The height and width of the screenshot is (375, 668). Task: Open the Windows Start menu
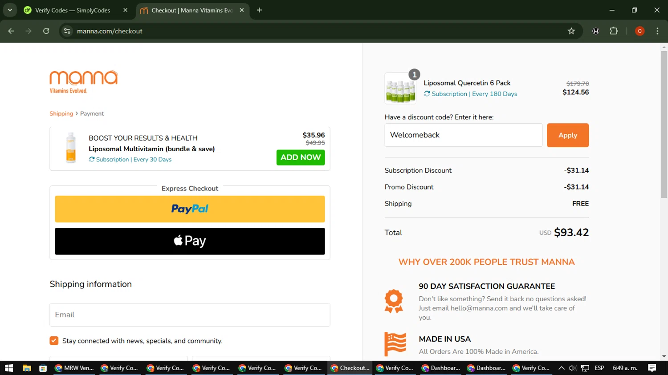coord(9,368)
